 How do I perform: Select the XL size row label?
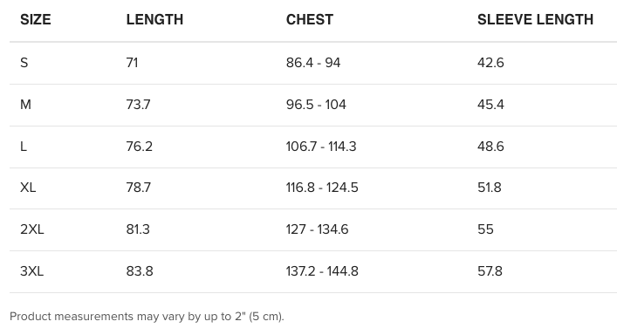28,188
